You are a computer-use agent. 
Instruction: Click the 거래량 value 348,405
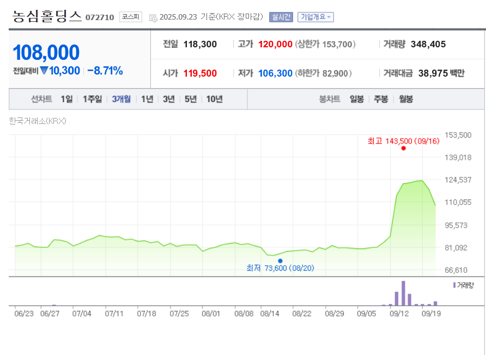[428, 44]
